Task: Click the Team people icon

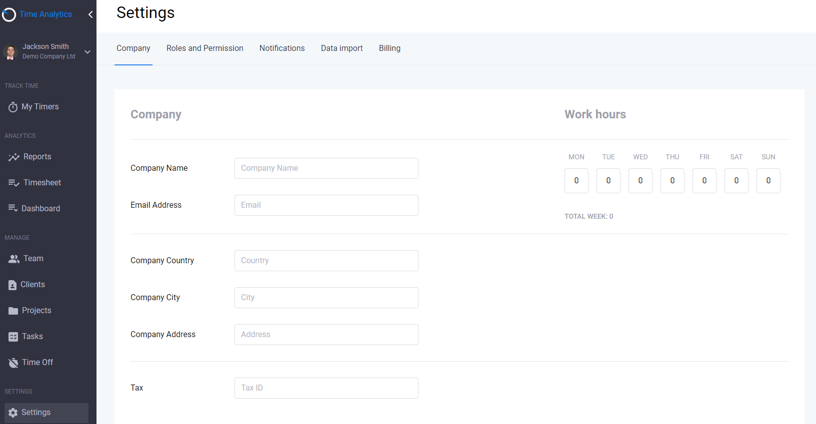Action: [14, 259]
